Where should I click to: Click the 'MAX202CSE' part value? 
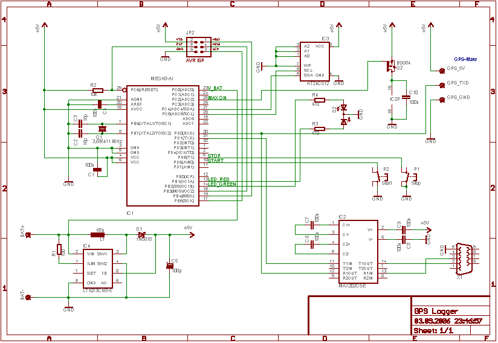[352, 286]
